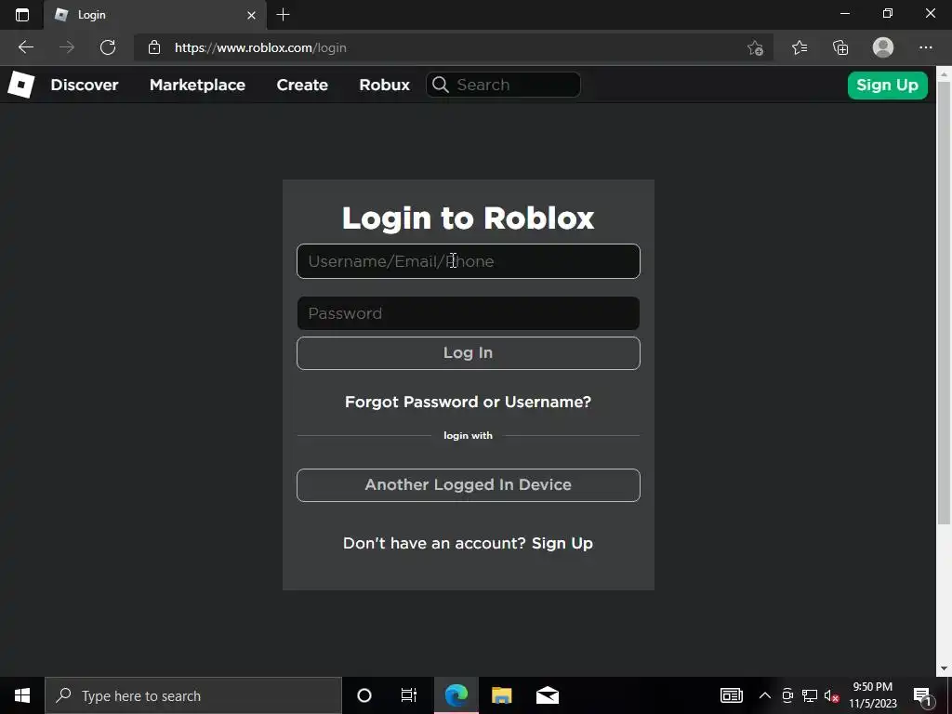Go to the Create section

302,85
